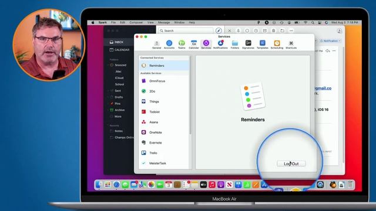
Task: Select the Evernote service
Action: click(164, 142)
